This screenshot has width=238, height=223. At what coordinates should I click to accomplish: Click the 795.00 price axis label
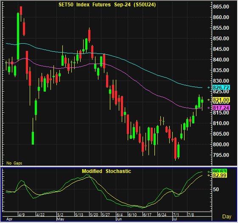click(221, 155)
